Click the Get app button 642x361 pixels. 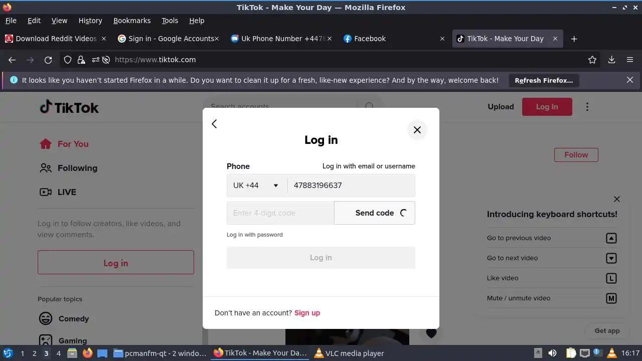click(x=607, y=331)
